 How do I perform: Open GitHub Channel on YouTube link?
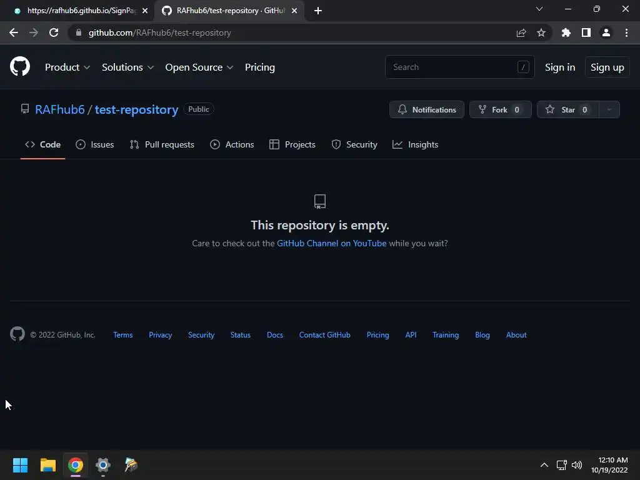pos(331,243)
